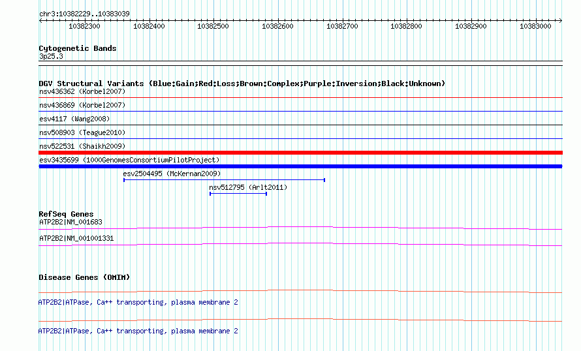Click the blue span bar of esv2504495
581x351 pixels.
tap(224, 180)
